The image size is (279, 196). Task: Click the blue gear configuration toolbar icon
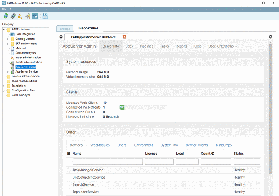(x=35, y=16)
